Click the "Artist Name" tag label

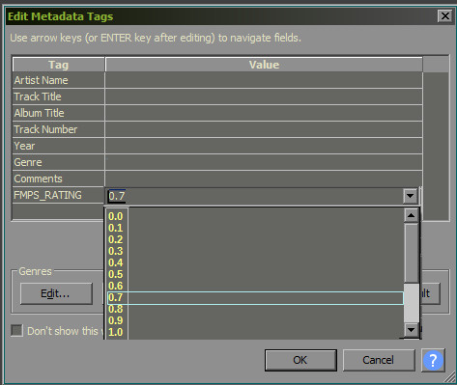click(41, 80)
